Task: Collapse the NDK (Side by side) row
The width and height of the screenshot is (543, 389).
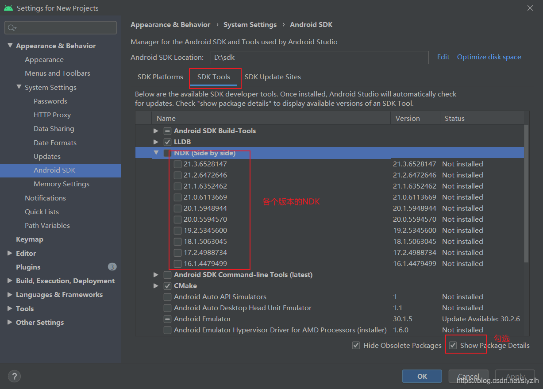Action: (x=156, y=153)
